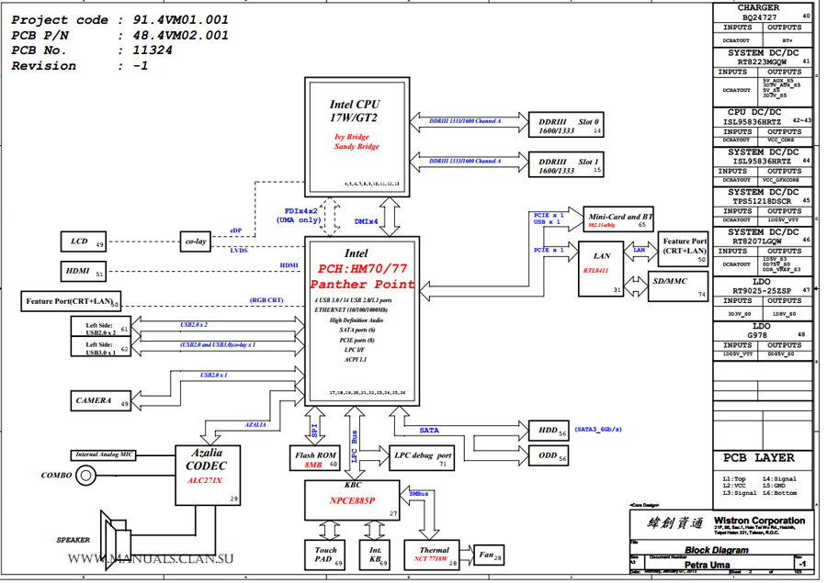Viewport: 827px width, 583px height.
Task: Click the red 'Ivy Bridge' text
Action: coord(352,137)
